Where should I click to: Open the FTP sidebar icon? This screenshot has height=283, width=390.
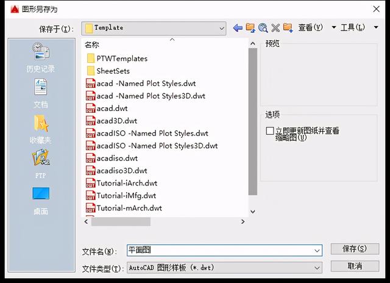pos(41,164)
